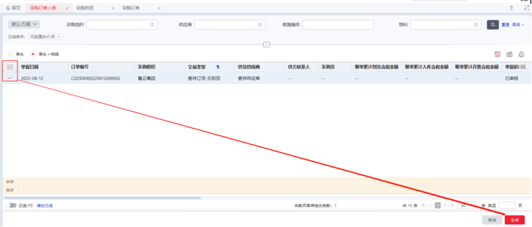Switch to the 采购订单 tab
The height and width of the screenshot is (227, 532).
[131, 8]
